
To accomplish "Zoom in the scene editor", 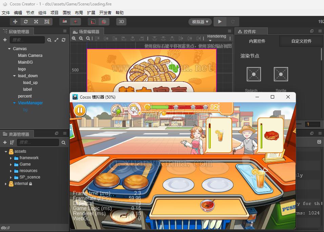I will [74, 38].
